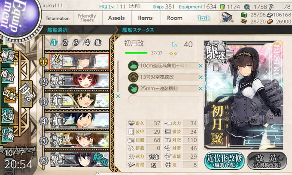
Task: Open the 補給 resupply sidebar icon
Action: coord(7,75)
